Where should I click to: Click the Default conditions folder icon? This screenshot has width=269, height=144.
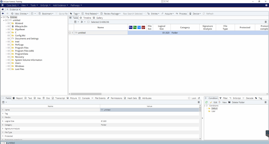209,108
